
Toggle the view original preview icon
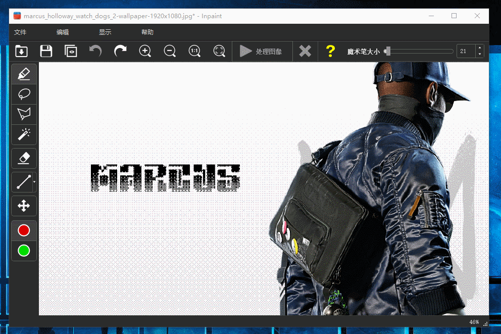71,51
